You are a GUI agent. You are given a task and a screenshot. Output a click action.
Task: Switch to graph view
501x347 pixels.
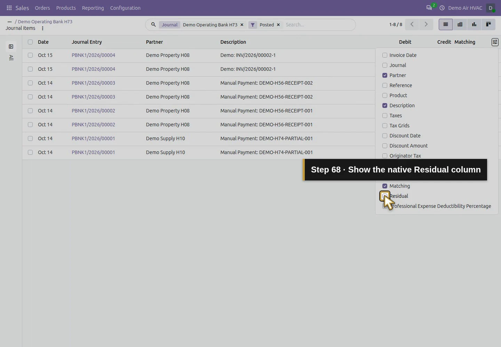[474, 24]
